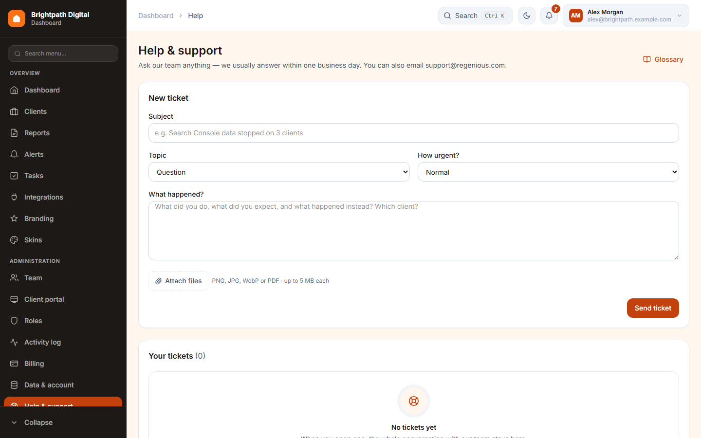Click the Billing card icon
Image resolution: width=701 pixels, height=438 pixels.
tap(14, 364)
